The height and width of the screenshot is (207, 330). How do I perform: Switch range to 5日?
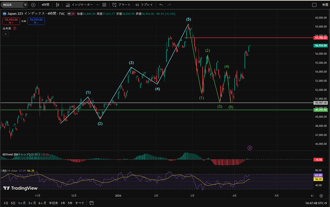[13, 203]
